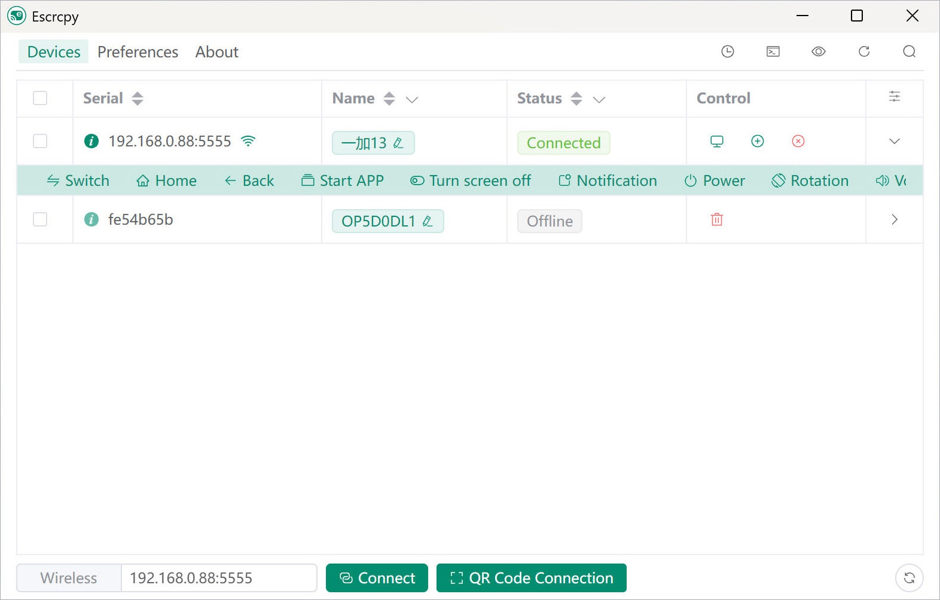Open the Wireless connection type selector

coord(69,578)
